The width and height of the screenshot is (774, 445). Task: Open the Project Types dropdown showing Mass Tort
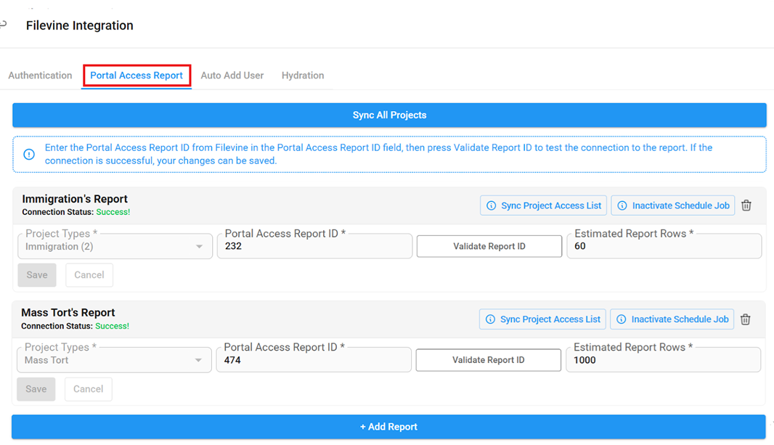(x=114, y=360)
